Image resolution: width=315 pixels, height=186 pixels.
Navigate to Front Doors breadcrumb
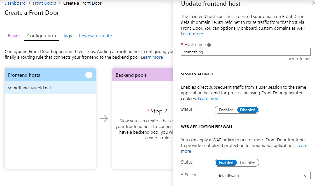[x=44, y=3]
